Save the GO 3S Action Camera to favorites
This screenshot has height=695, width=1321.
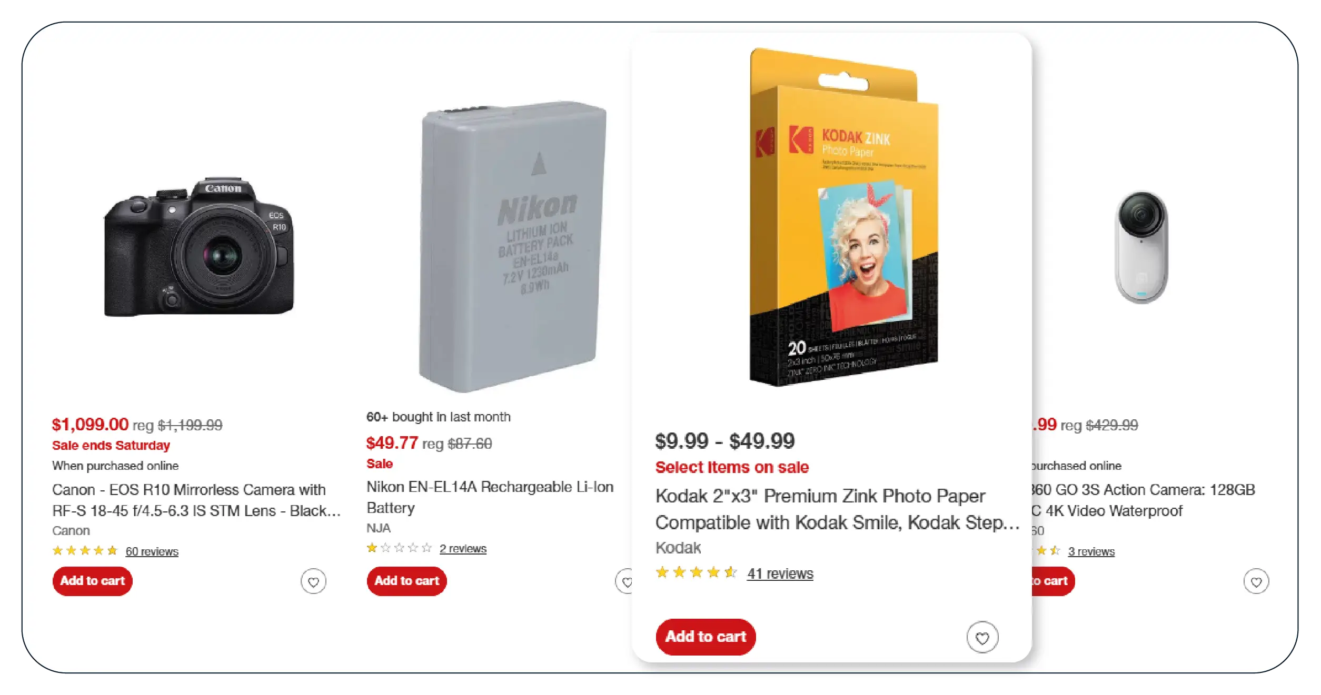(1256, 582)
